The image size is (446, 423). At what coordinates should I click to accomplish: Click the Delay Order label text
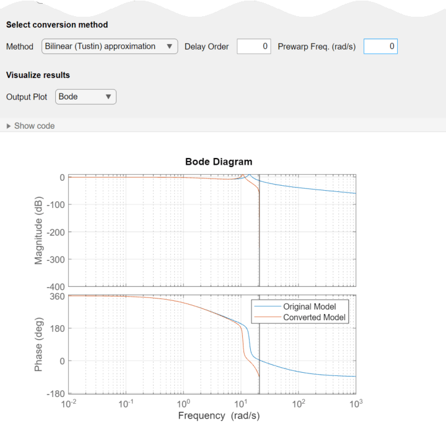[x=207, y=46]
